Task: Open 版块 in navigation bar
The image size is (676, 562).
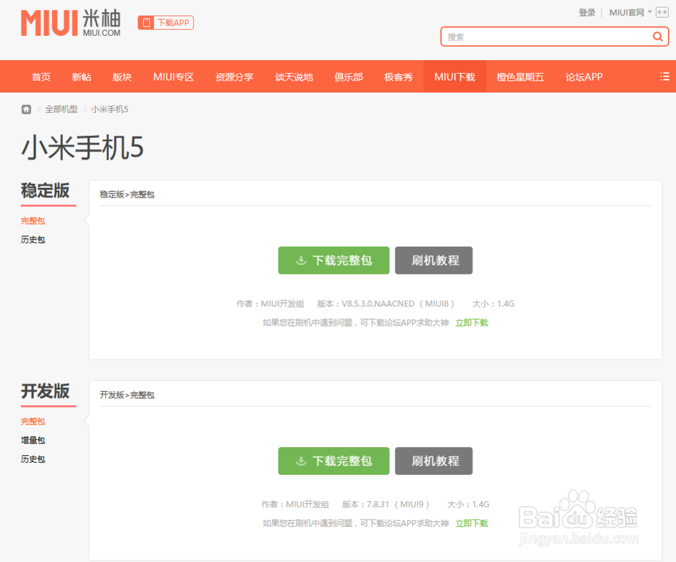Action: click(122, 77)
